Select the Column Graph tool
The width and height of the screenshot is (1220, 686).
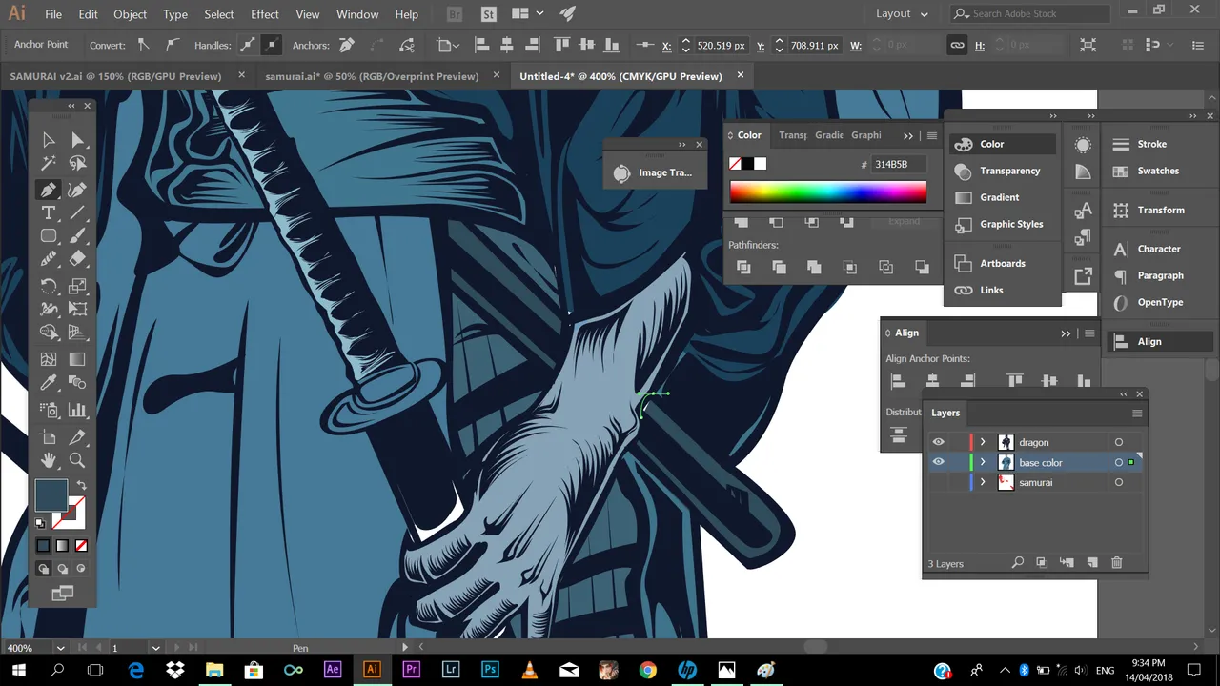pos(78,411)
